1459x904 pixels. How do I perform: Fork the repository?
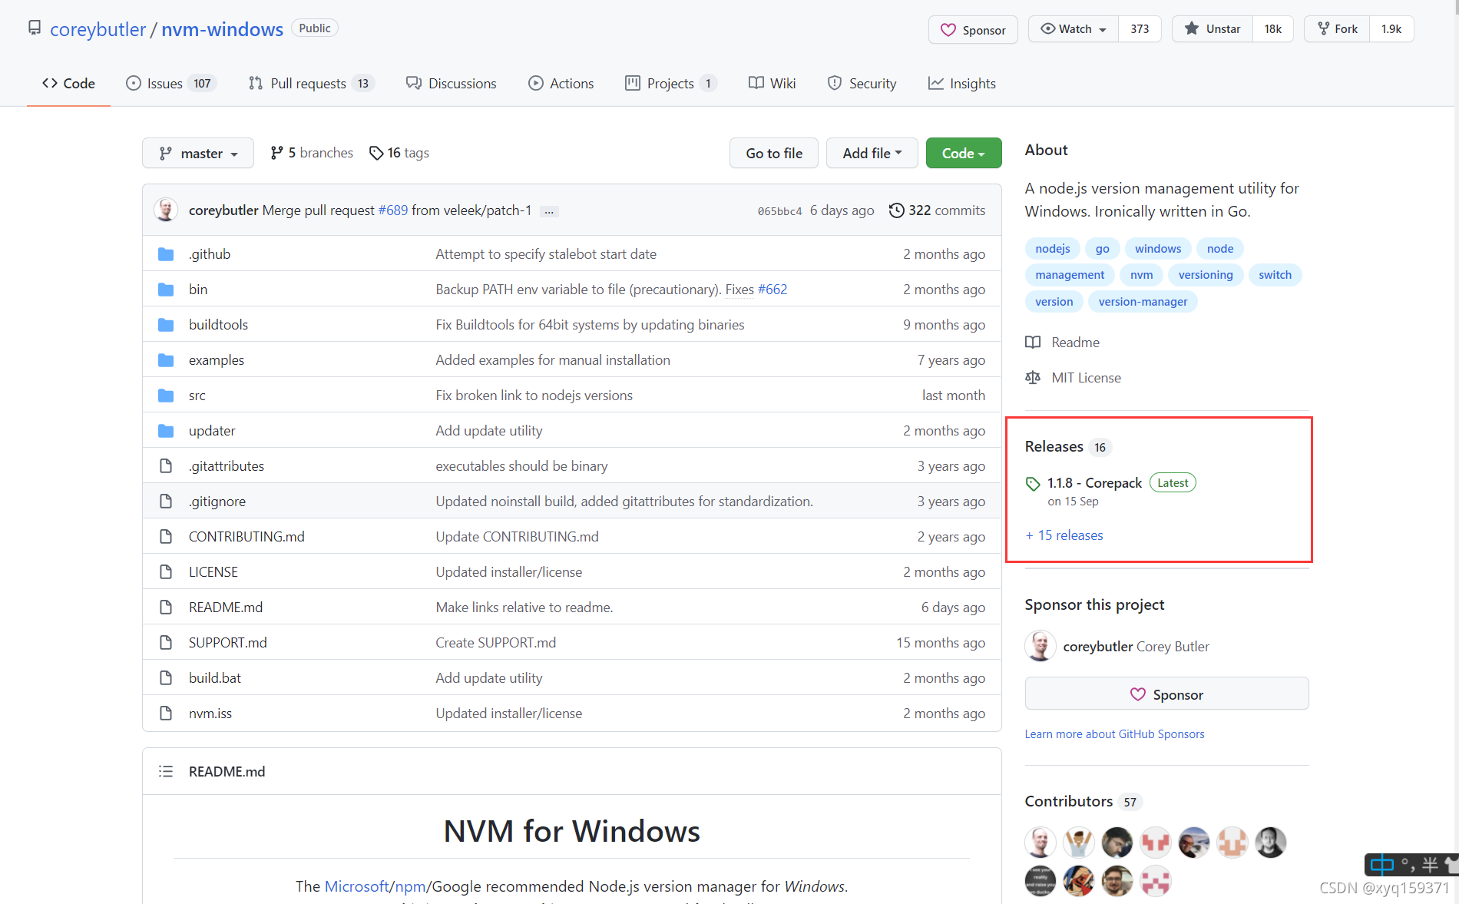[1337, 29]
